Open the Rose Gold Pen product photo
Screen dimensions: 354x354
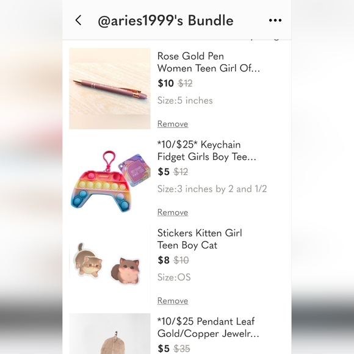point(110,88)
